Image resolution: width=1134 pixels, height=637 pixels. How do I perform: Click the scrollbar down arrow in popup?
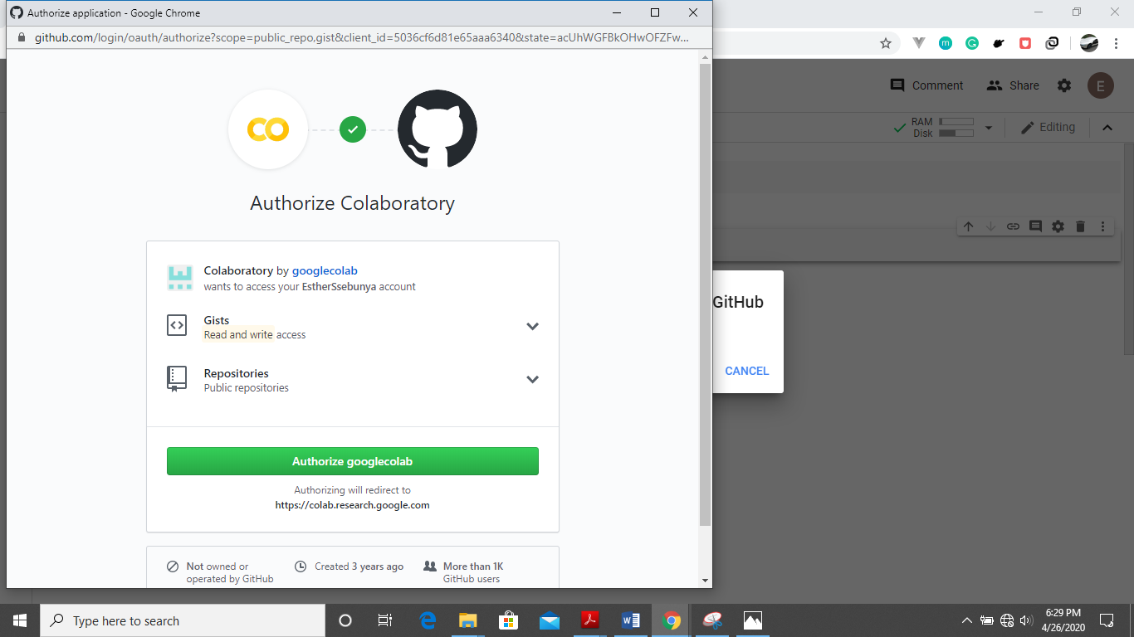tap(705, 581)
